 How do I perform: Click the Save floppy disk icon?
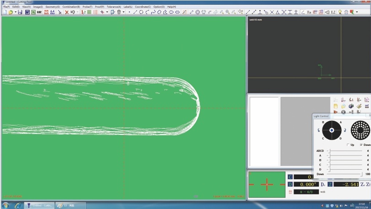(x=20, y=12)
